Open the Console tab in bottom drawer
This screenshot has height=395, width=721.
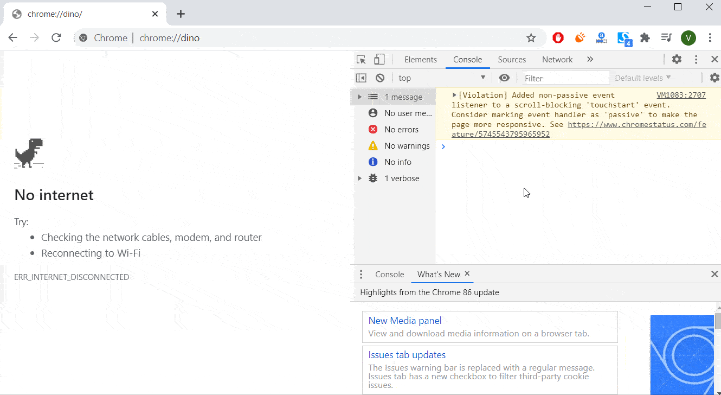pos(390,275)
